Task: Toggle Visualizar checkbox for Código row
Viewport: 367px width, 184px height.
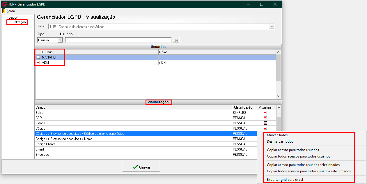Action: [x=265, y=128]
